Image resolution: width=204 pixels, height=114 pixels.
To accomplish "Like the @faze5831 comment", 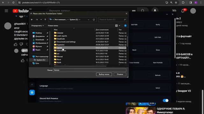I will [16, 44].
